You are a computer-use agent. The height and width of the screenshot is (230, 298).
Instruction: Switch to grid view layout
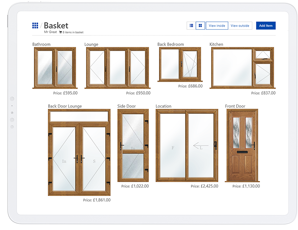pyautogui.click(x=200, y=26)
